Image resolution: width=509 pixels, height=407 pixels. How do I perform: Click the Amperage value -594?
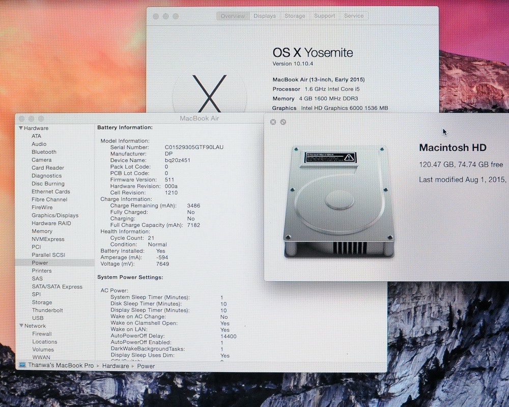[x=162, y=257]
